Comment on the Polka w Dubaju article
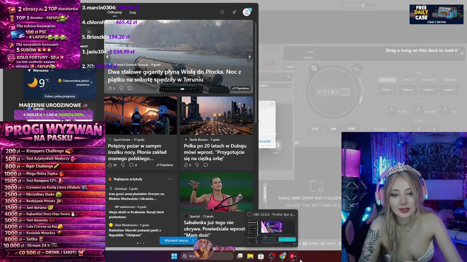467x262 pixels. (x=206, y=165)
